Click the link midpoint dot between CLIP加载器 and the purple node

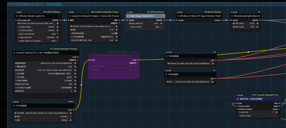point(81,85)
